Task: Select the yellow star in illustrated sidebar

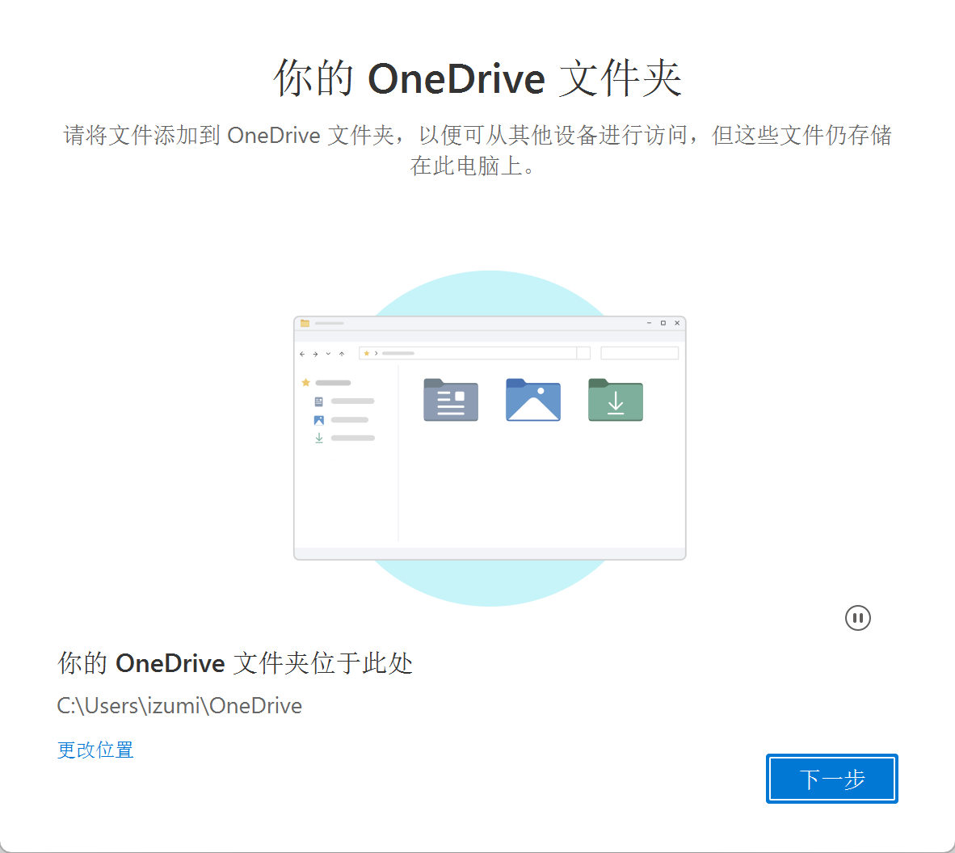Action: pyautogui.click(x=306, y=383)
